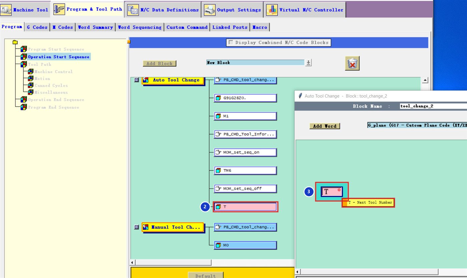Image resolution: width=467 pixels, height=278 pixels.
Task: Click the Add Word button
Action: (325, 126)
